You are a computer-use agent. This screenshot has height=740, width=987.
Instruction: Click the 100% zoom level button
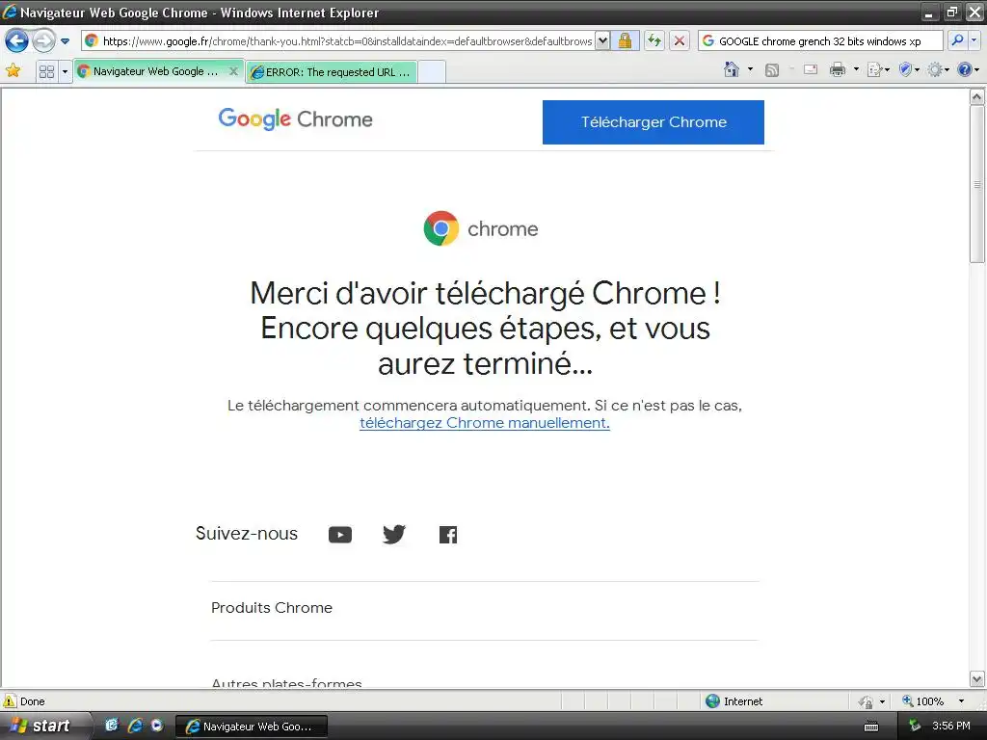[x=922, y=701]
